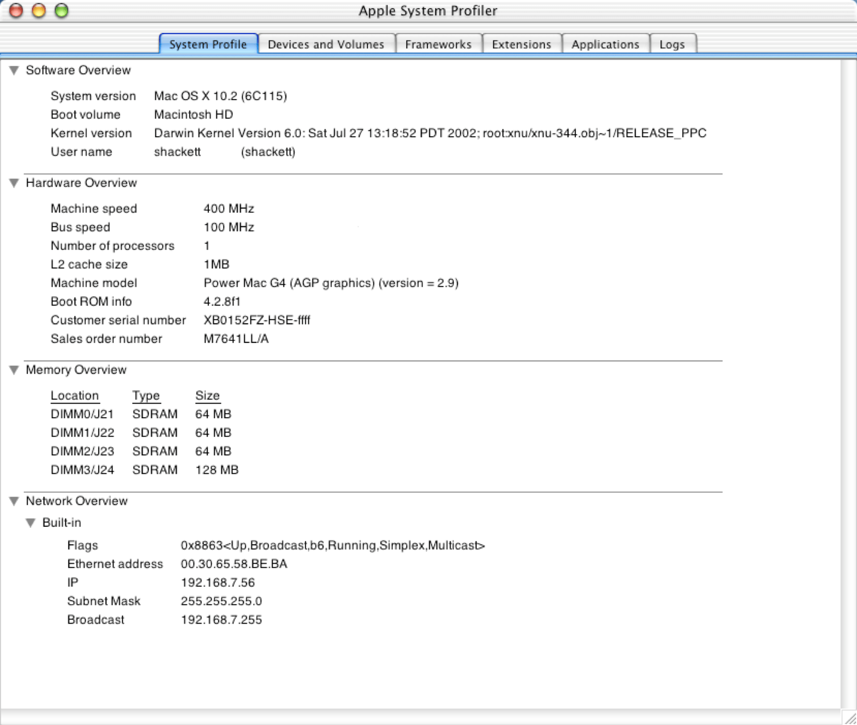Collapse the Memory Overview section
The width and height of the screenshot is (857, 725).
coord(14,370)
